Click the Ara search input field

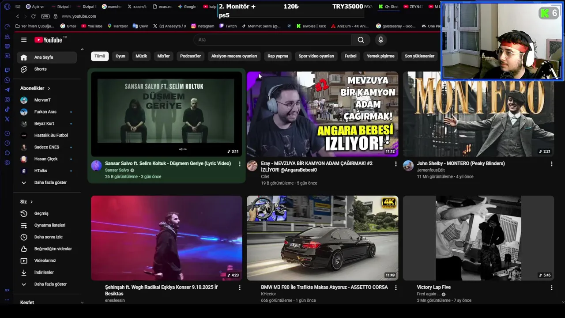click(273, 40)
